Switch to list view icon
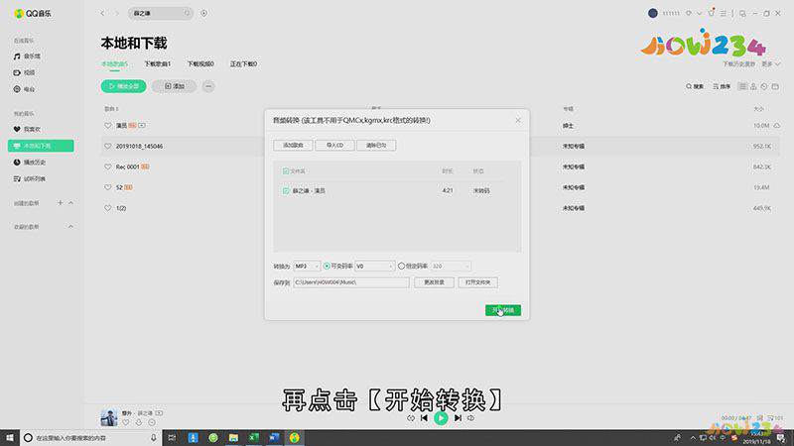 (x=742, y=86)
